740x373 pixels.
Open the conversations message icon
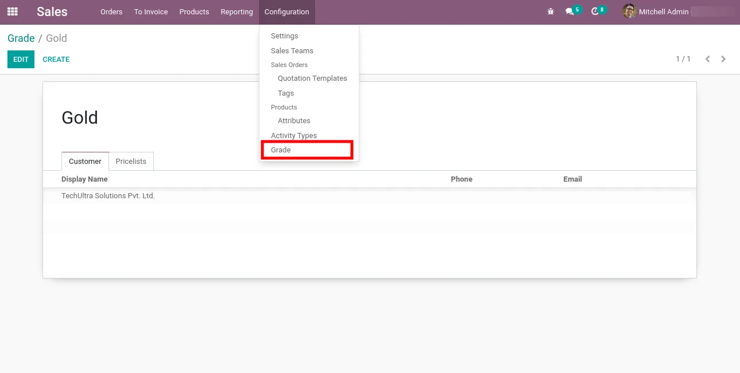click(569, 11)
